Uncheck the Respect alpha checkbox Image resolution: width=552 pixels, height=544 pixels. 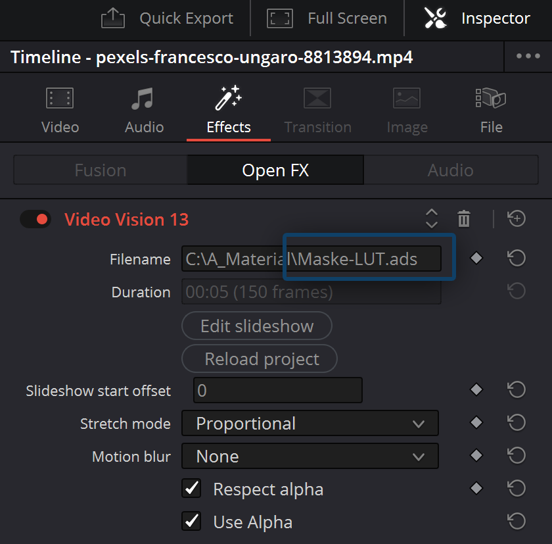pyautogui.click(x=192, y=489)
